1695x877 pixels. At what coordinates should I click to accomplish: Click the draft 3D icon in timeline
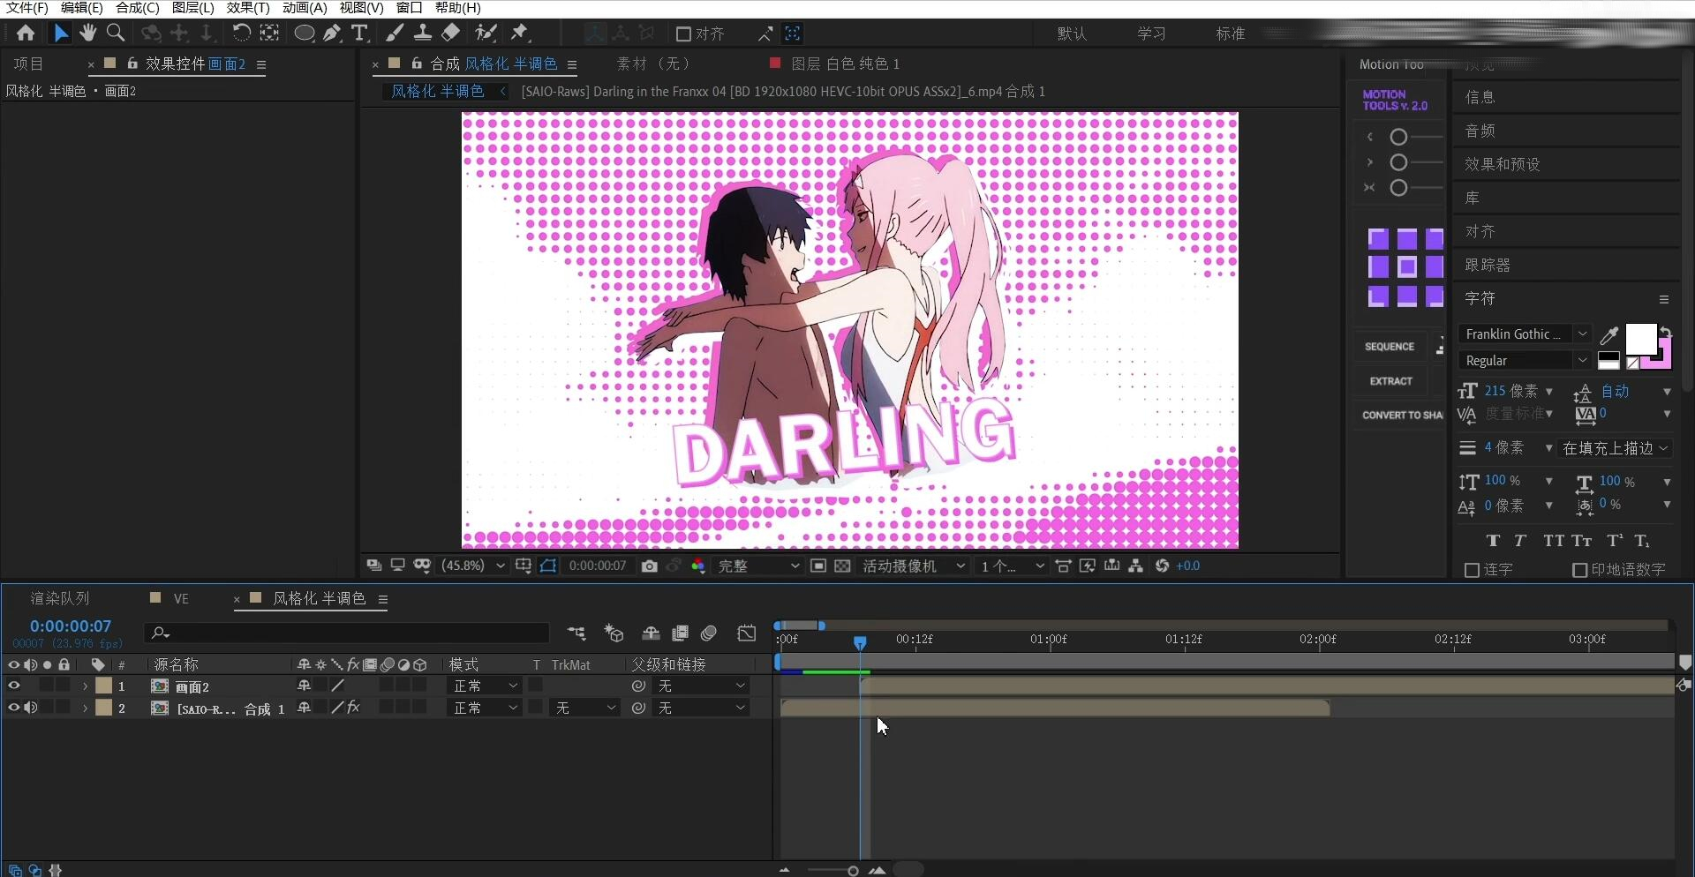[x=614, y=633]
